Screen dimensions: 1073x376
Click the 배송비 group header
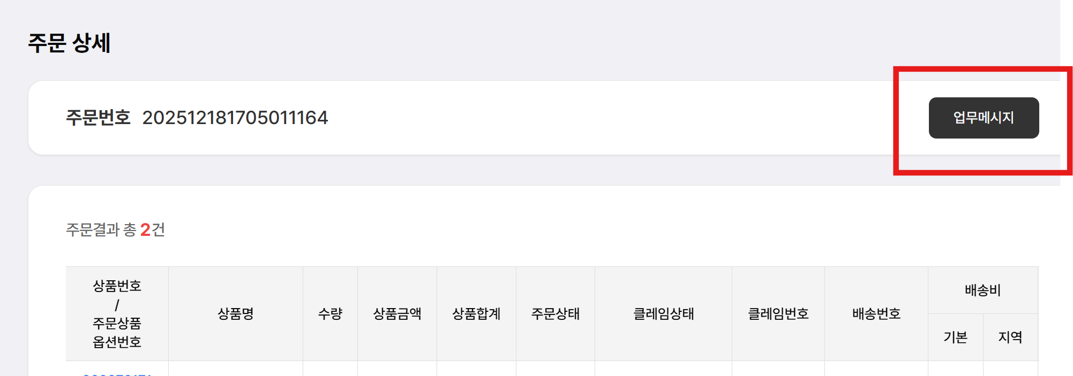(x=982, y=290)
